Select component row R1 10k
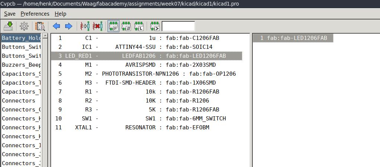Image resolution: width=380 pixels, height=167 pixels. pyautogui.click(x=147, y=91)
